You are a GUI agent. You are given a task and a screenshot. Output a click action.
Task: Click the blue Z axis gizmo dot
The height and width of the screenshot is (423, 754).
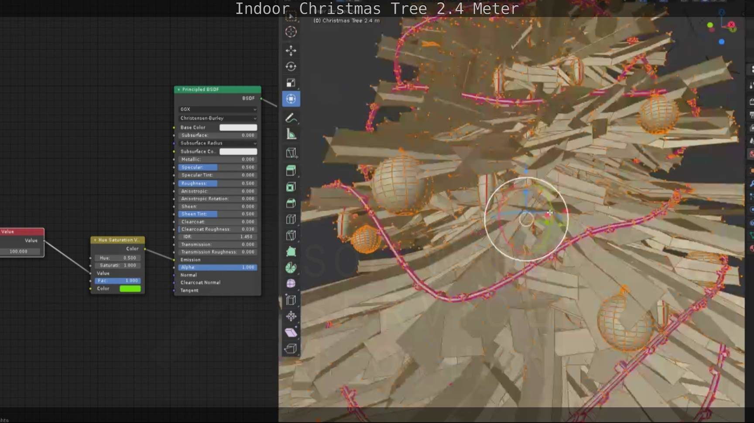click(x=722, y=42)
